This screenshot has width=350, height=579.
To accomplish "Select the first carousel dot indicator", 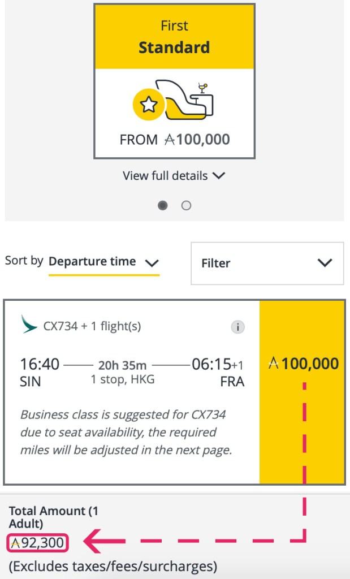I will point(162,205).
